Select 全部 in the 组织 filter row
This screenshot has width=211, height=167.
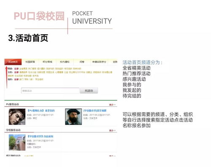click(16, 79)
